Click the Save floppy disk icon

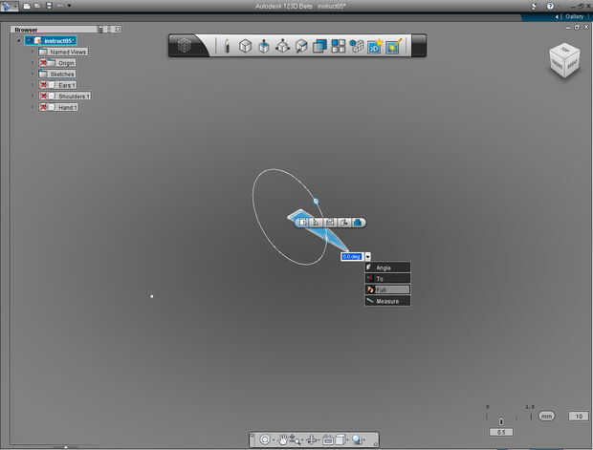click(x=49, y=6)
